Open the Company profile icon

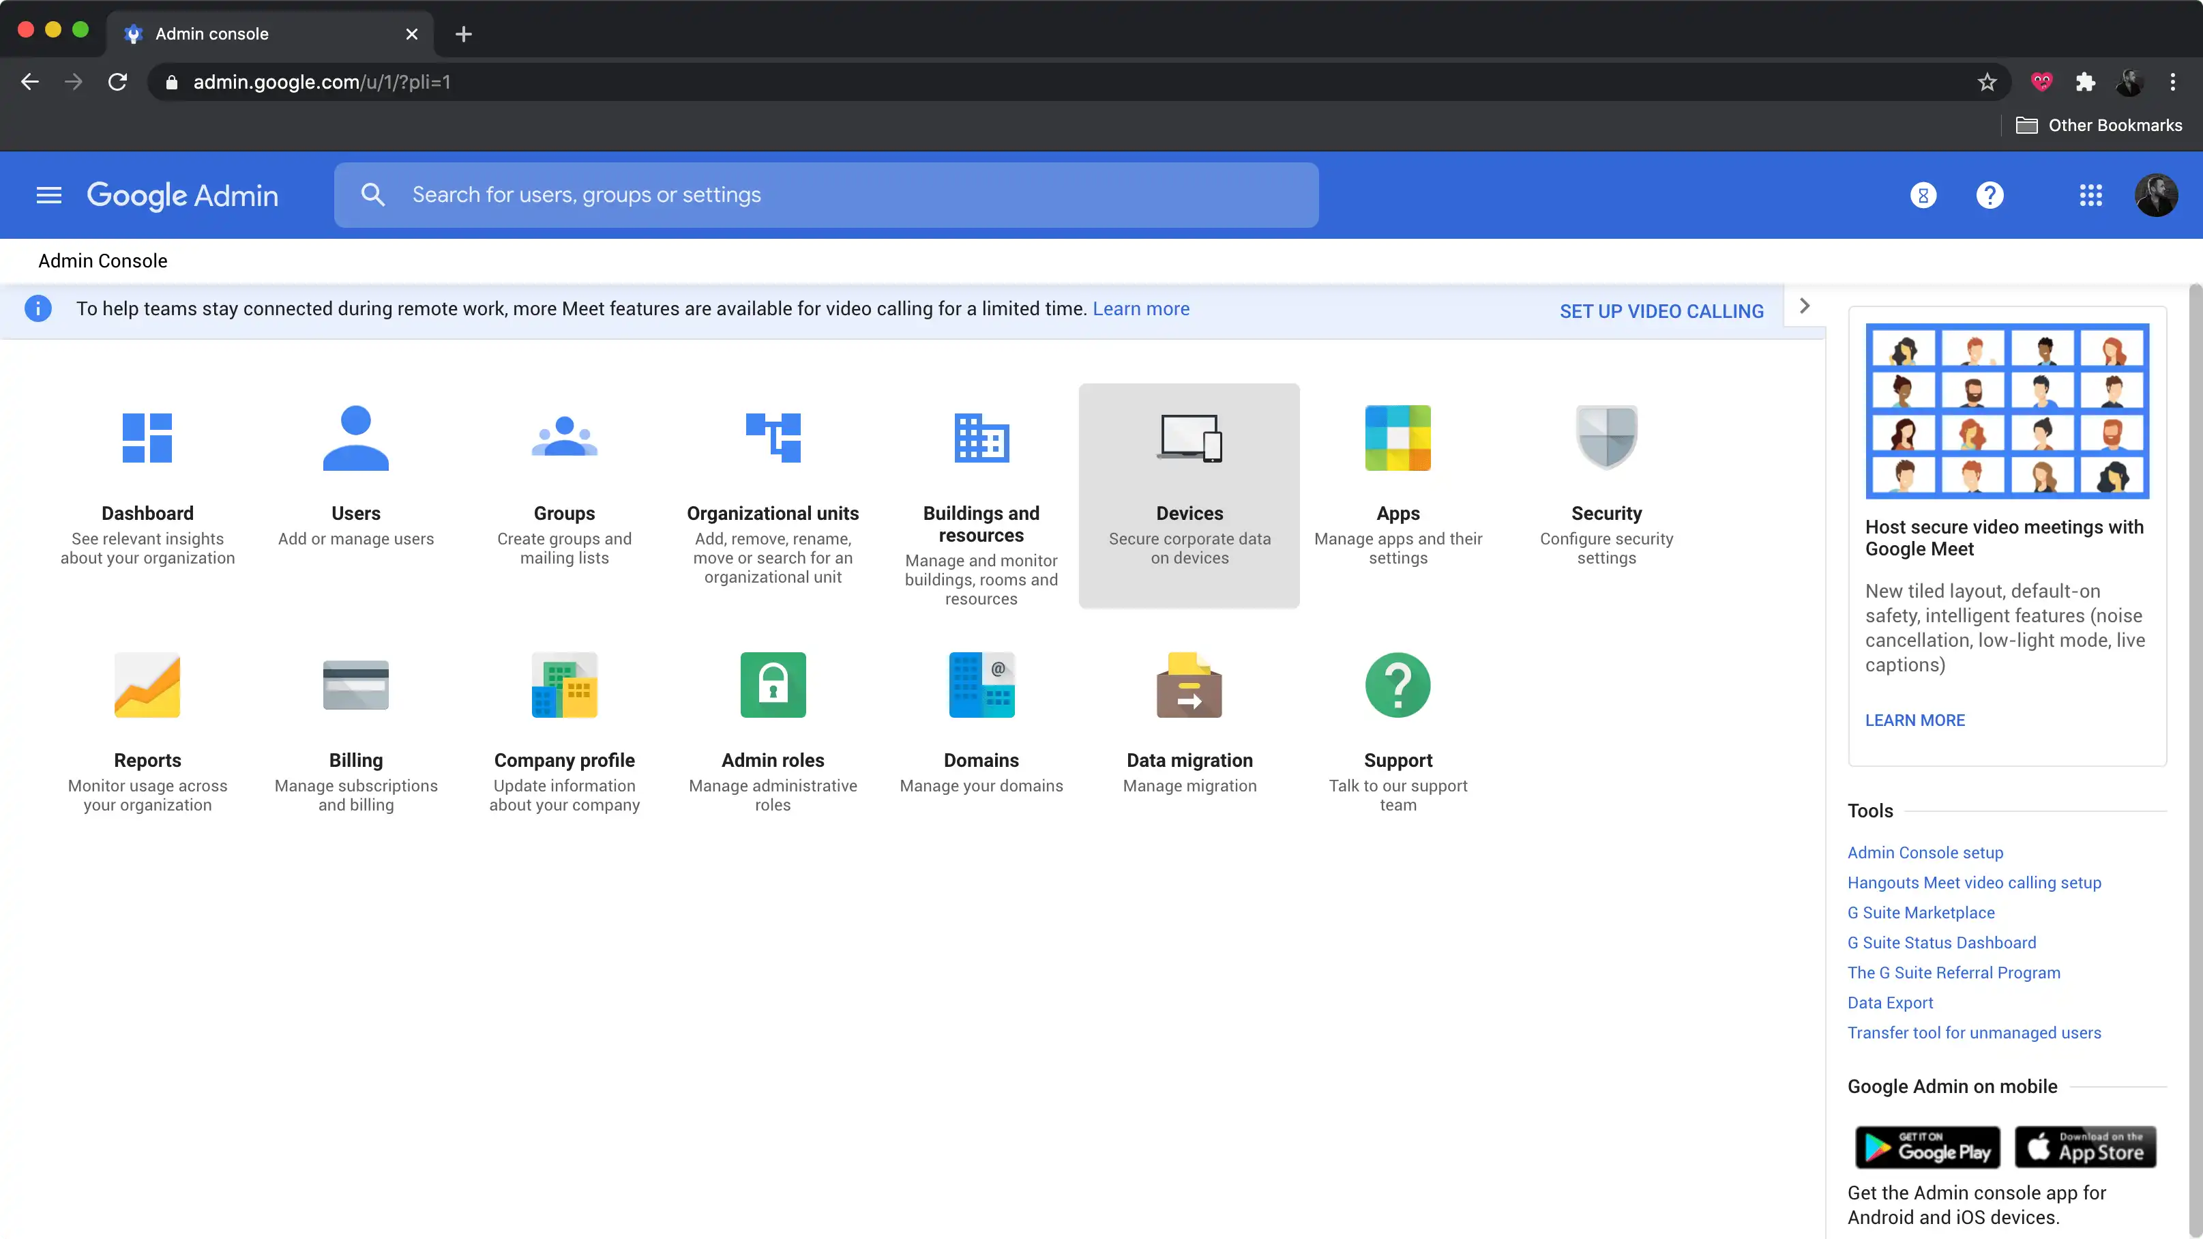click(x=565, y=686)
